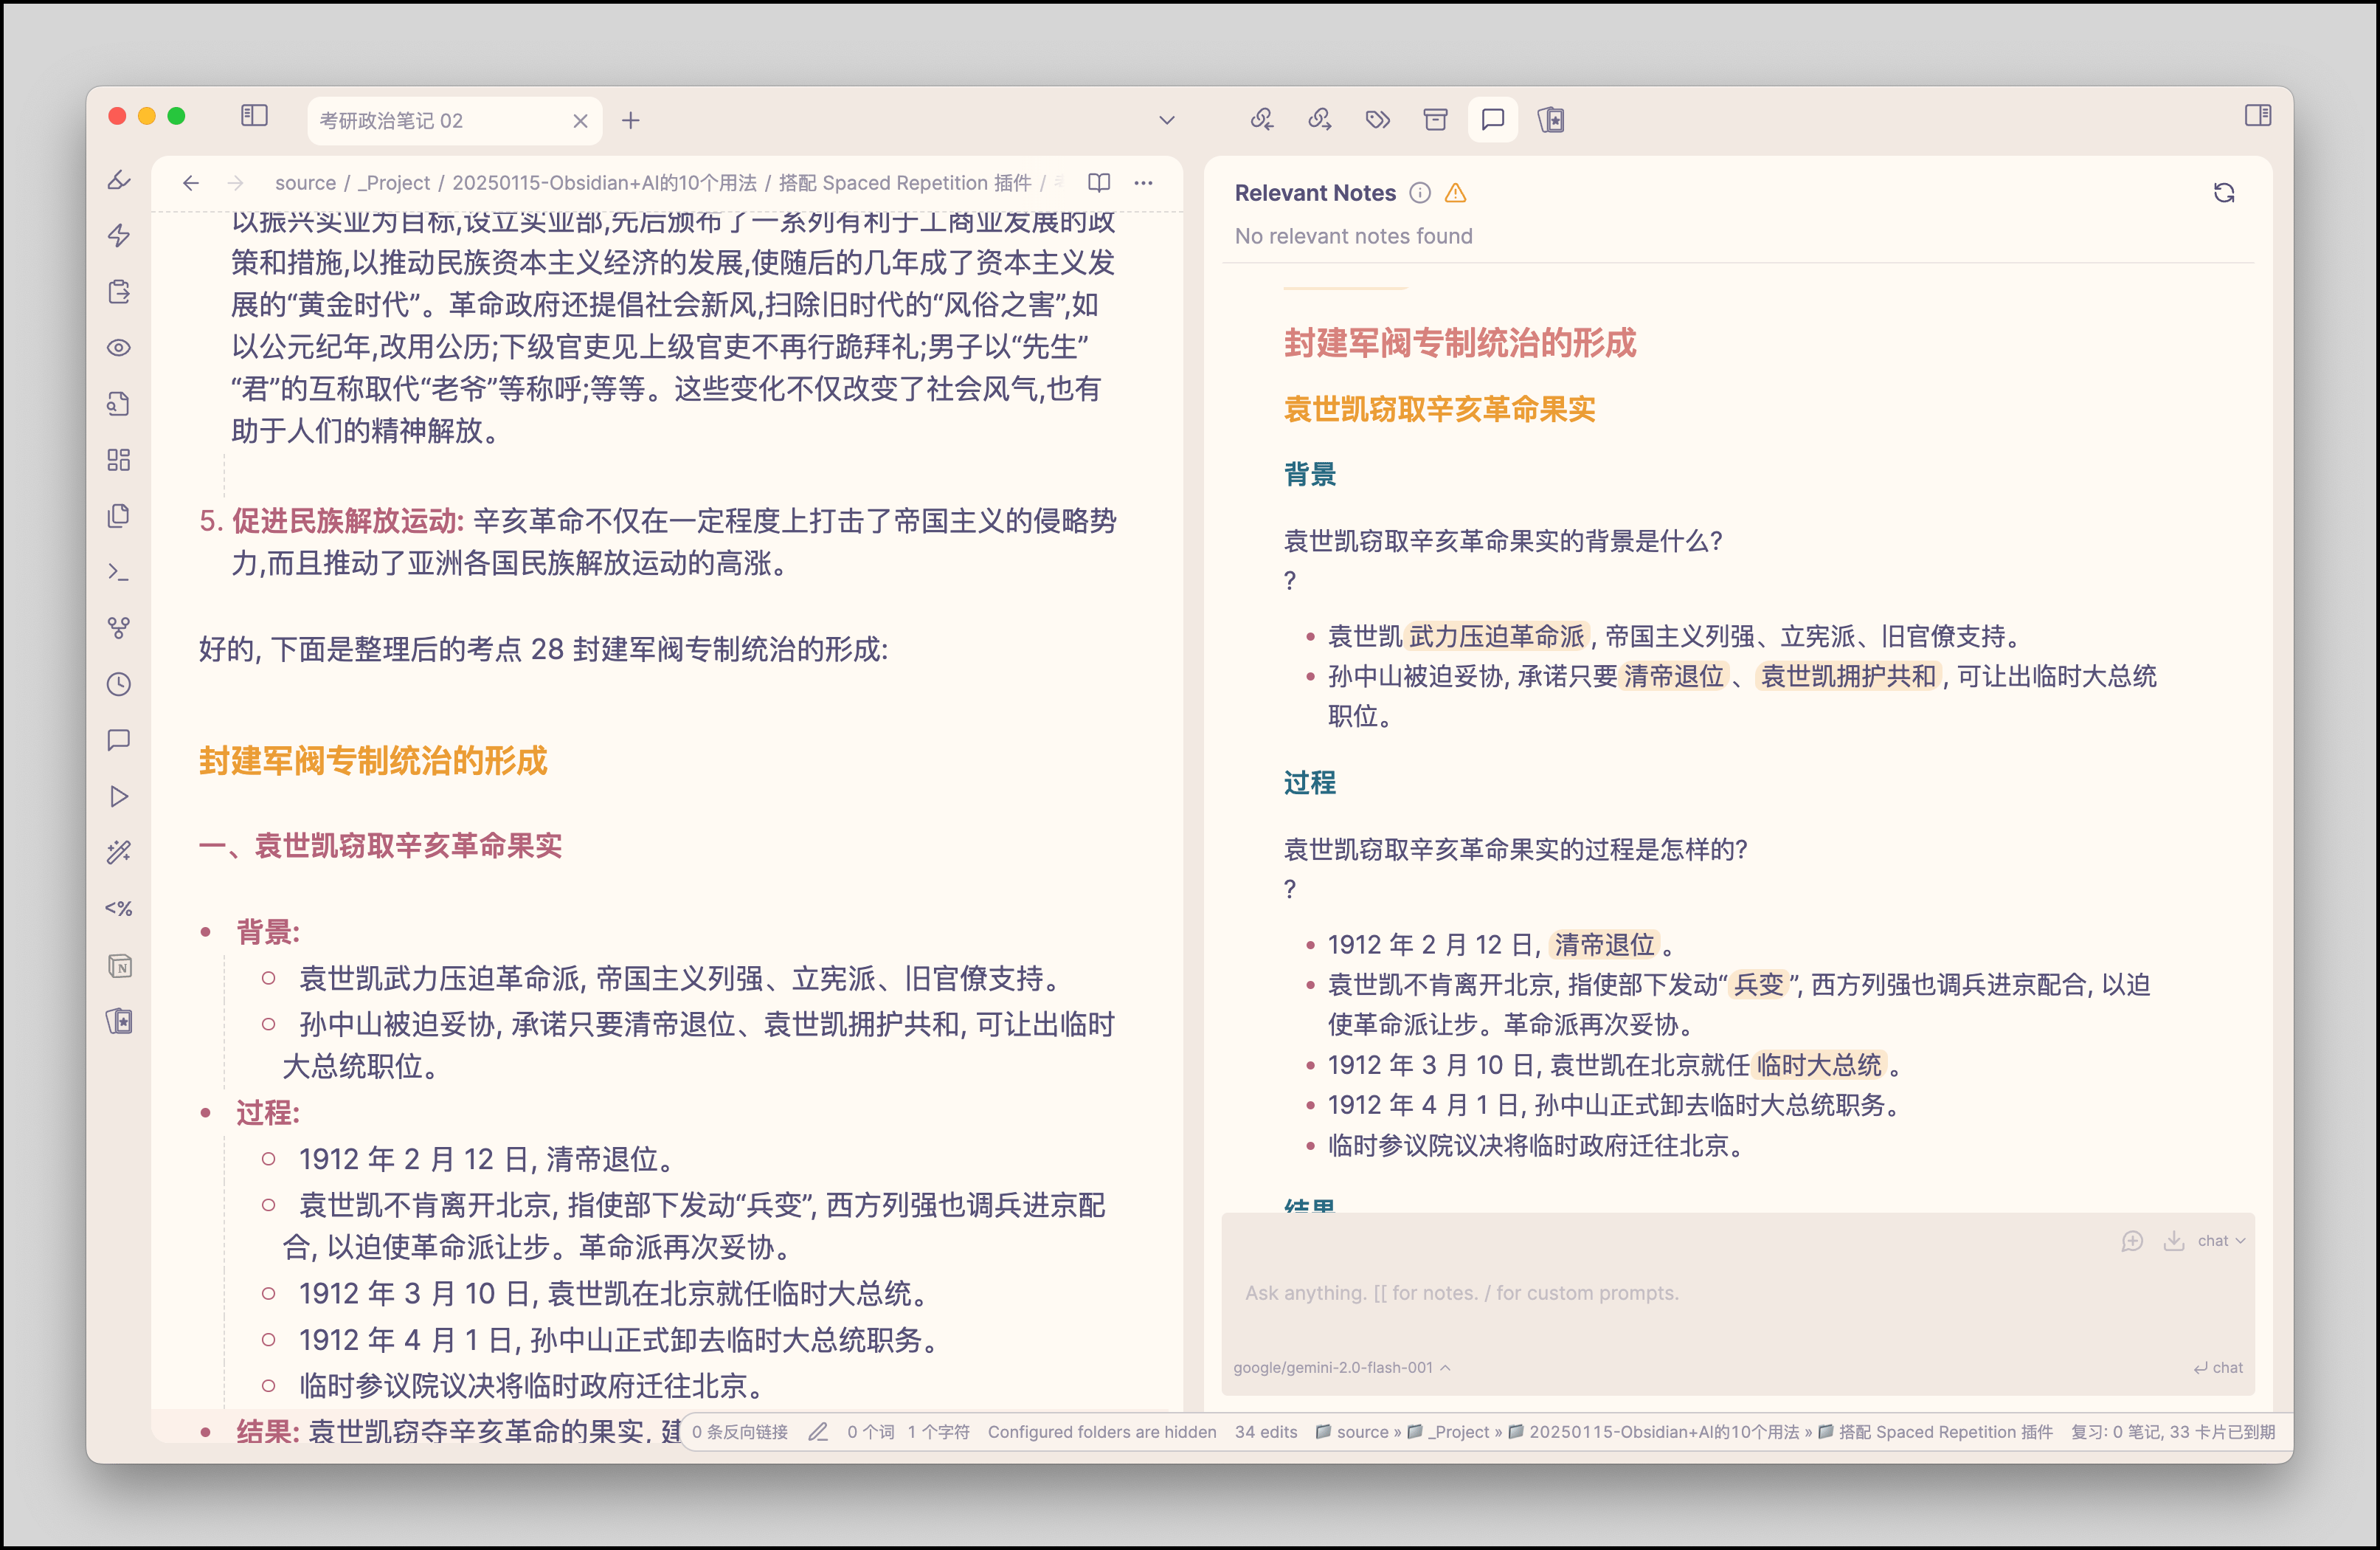Show Relevant Notes info icon
Image resolution: width=2380 pixels, height=1550 pixels.
pyautogui.click(x=1420, y=193)
